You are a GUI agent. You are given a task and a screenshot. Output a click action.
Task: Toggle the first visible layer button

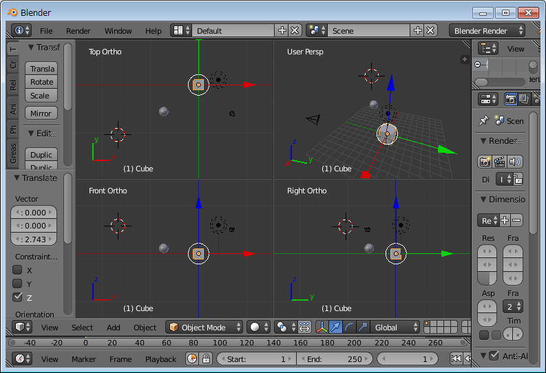point(427,323)
